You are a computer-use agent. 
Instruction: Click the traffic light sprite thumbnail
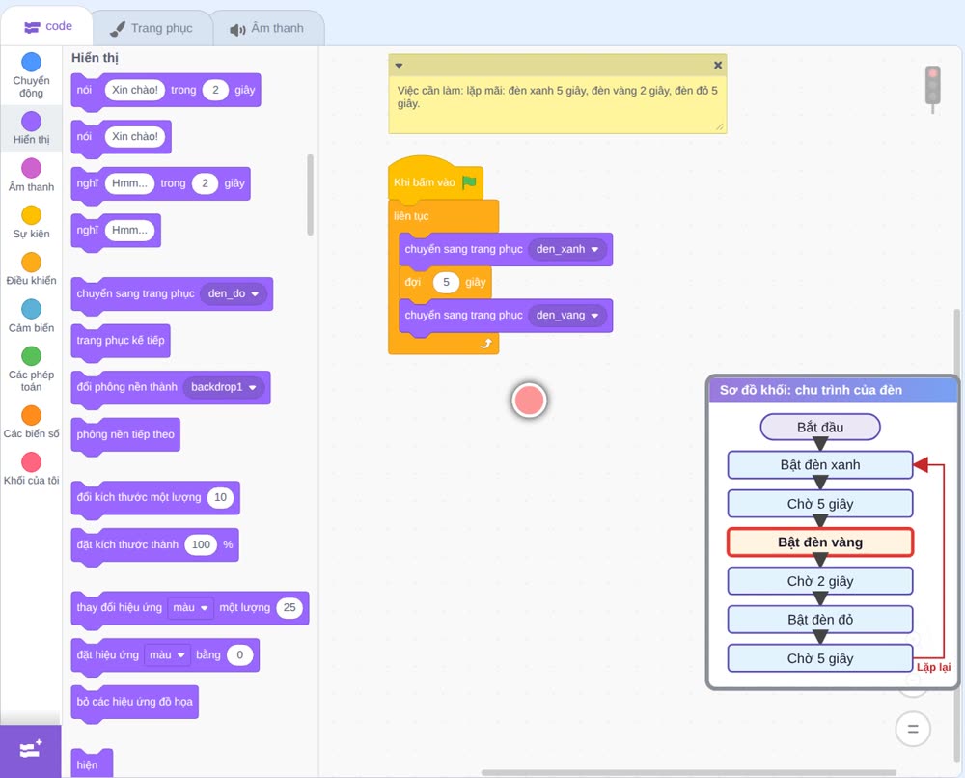click(x=933, y=89)
